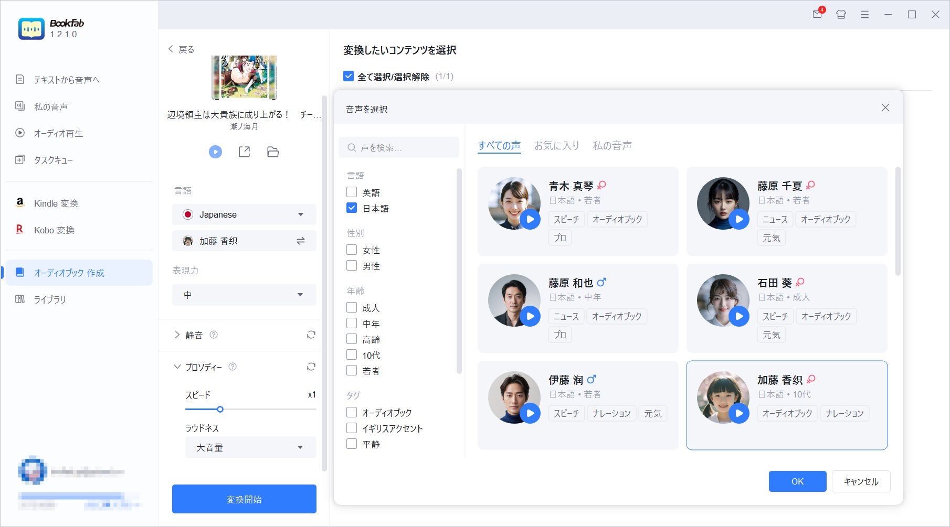
Task: Open the ライブラリ panel
Action: tap(49, 299)
